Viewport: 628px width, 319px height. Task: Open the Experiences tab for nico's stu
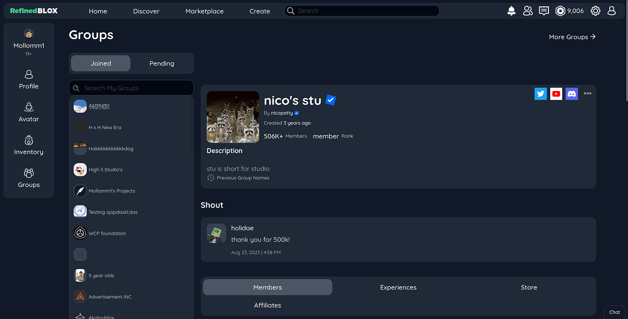pyautogui.click(x=398, y=287)
